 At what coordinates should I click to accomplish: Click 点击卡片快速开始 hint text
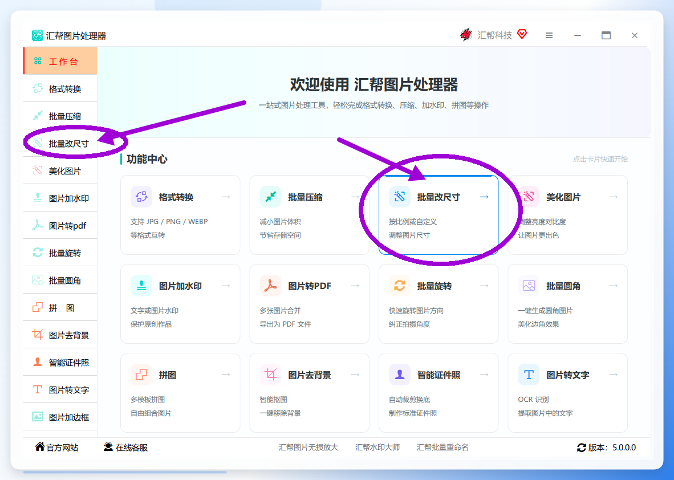(600, 159)
